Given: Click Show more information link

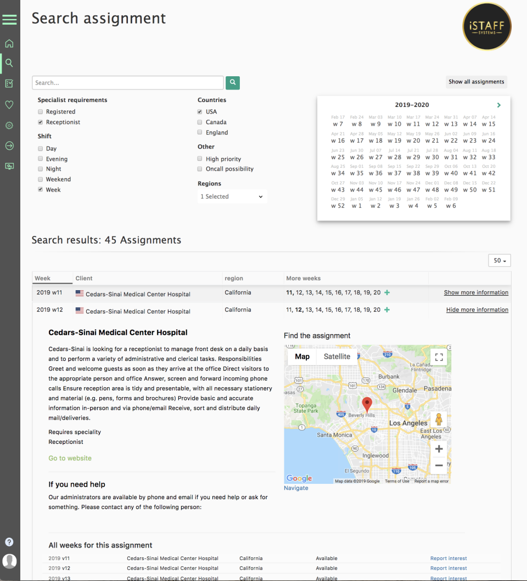Looking at the screenshot, I should tap(476, 292).
